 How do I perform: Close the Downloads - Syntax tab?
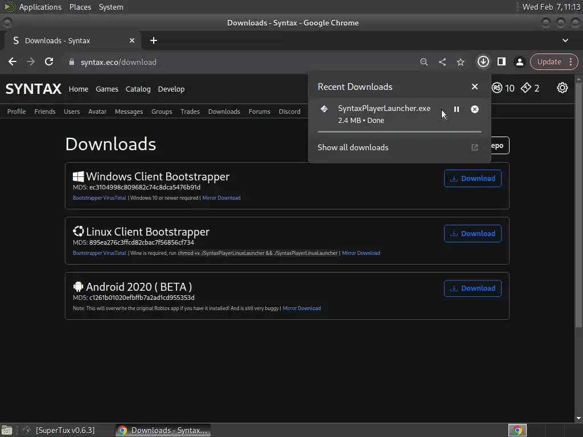coord(132,40)
